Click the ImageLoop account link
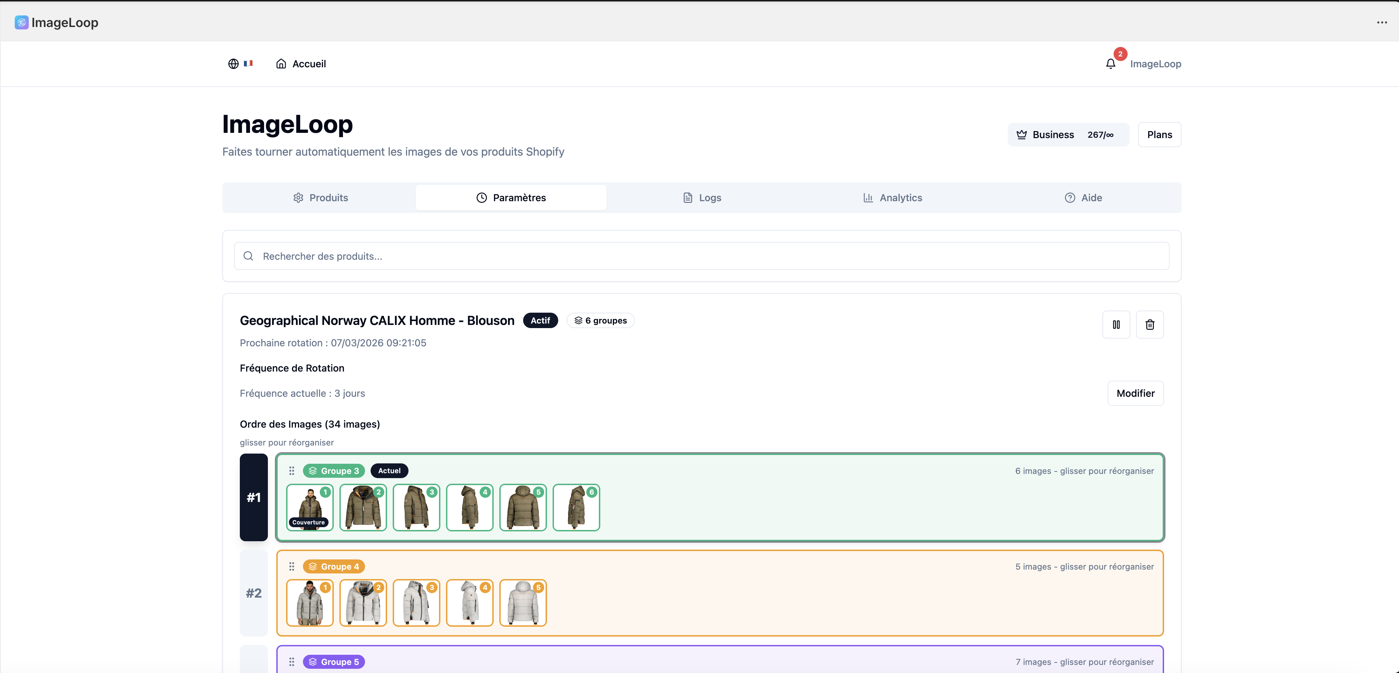Image resolution: width=1399 pixels, height=673 pixels. (x=1155, y=63)
